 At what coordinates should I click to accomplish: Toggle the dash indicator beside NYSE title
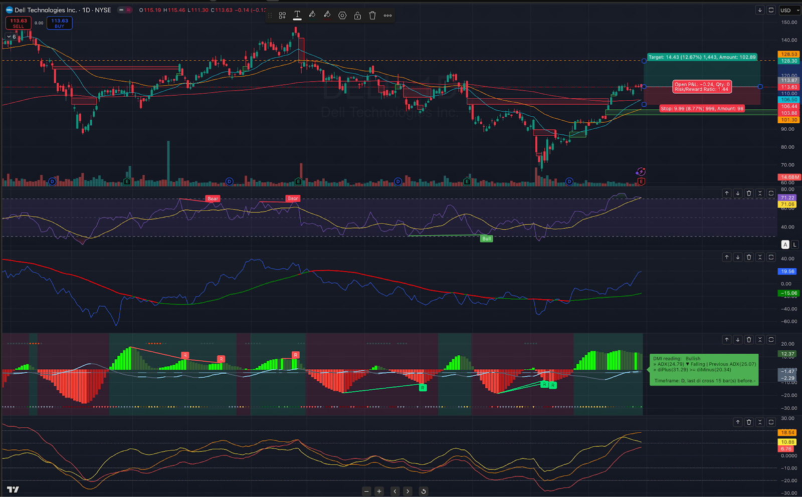coord(121,10)
